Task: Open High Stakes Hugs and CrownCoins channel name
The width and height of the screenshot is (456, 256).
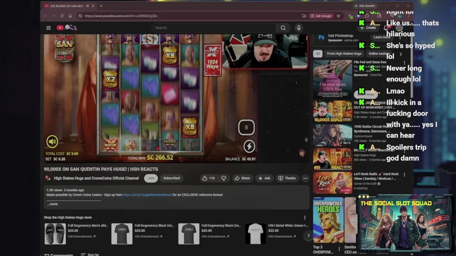Action: point(96,178)
